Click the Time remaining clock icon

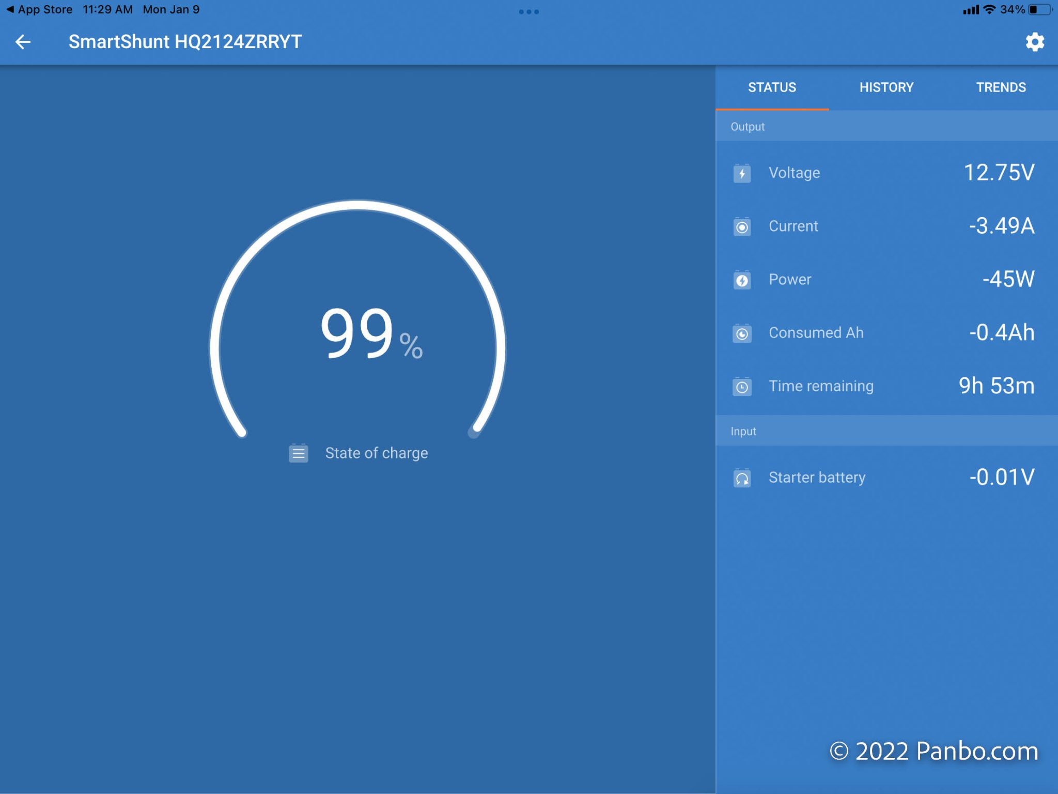pos(742,386)
